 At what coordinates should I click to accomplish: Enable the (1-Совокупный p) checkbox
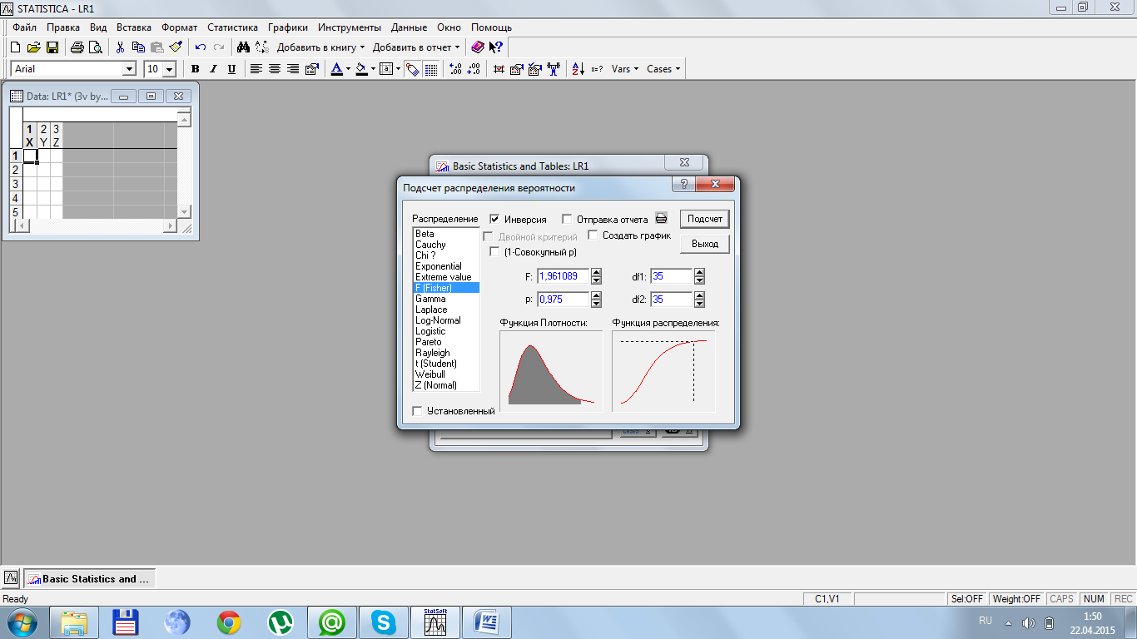pos(494,251)
